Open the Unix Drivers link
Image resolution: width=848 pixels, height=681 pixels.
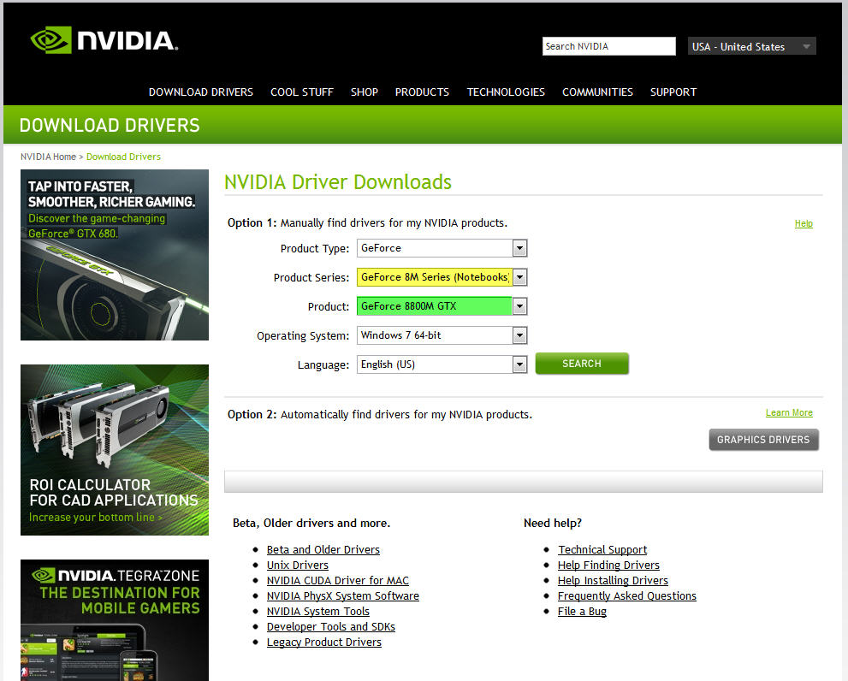[298, 566]
